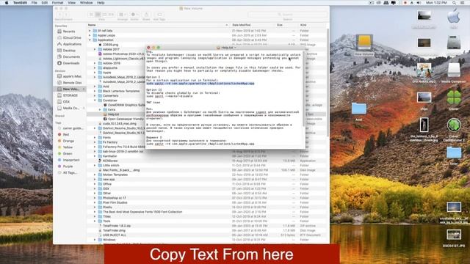Open the Apple menu
The image size is (470, 264).
point(7,3)
